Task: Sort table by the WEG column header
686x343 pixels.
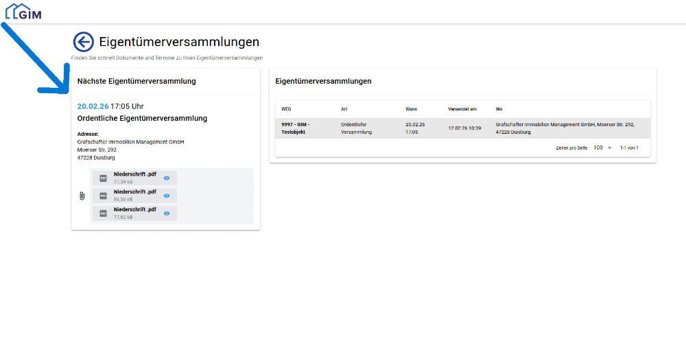Action: (x=287, y=109)
